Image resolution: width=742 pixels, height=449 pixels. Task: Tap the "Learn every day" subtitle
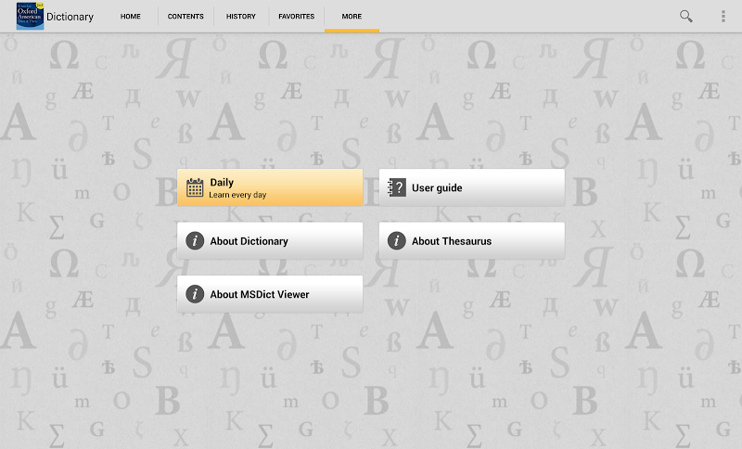point(237,196)
